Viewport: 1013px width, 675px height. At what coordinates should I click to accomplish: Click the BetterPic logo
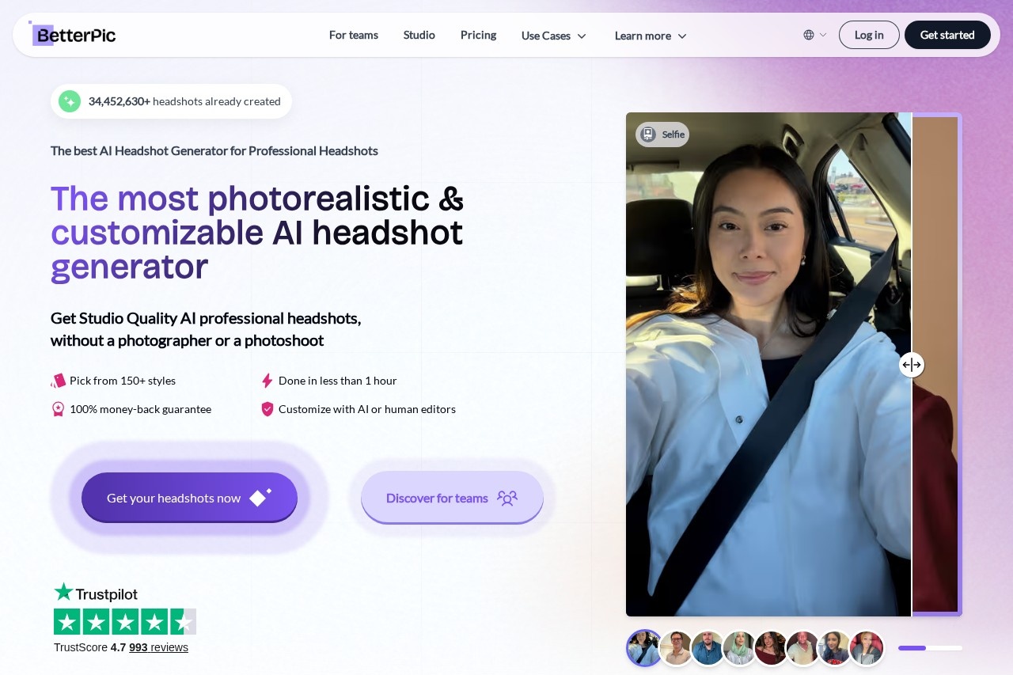coord(73,35)
